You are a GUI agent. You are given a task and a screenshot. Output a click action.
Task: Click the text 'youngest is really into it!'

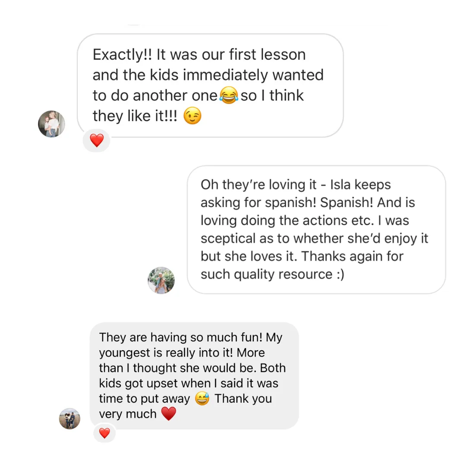(x=166, y=353)
